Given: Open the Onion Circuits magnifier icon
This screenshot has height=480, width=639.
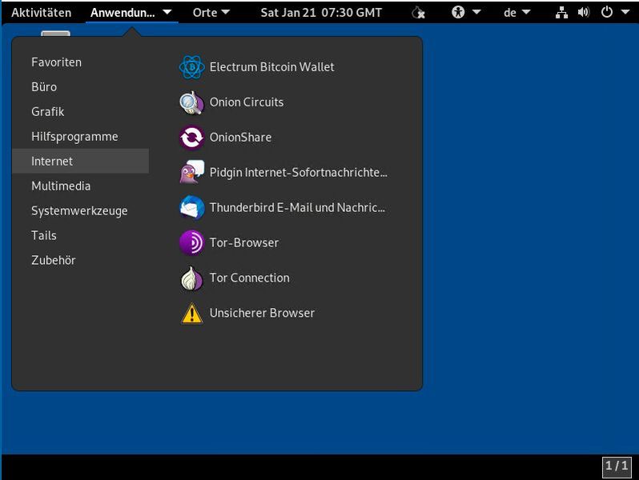Looking at the screenshot, I should (x=191, y=102).
